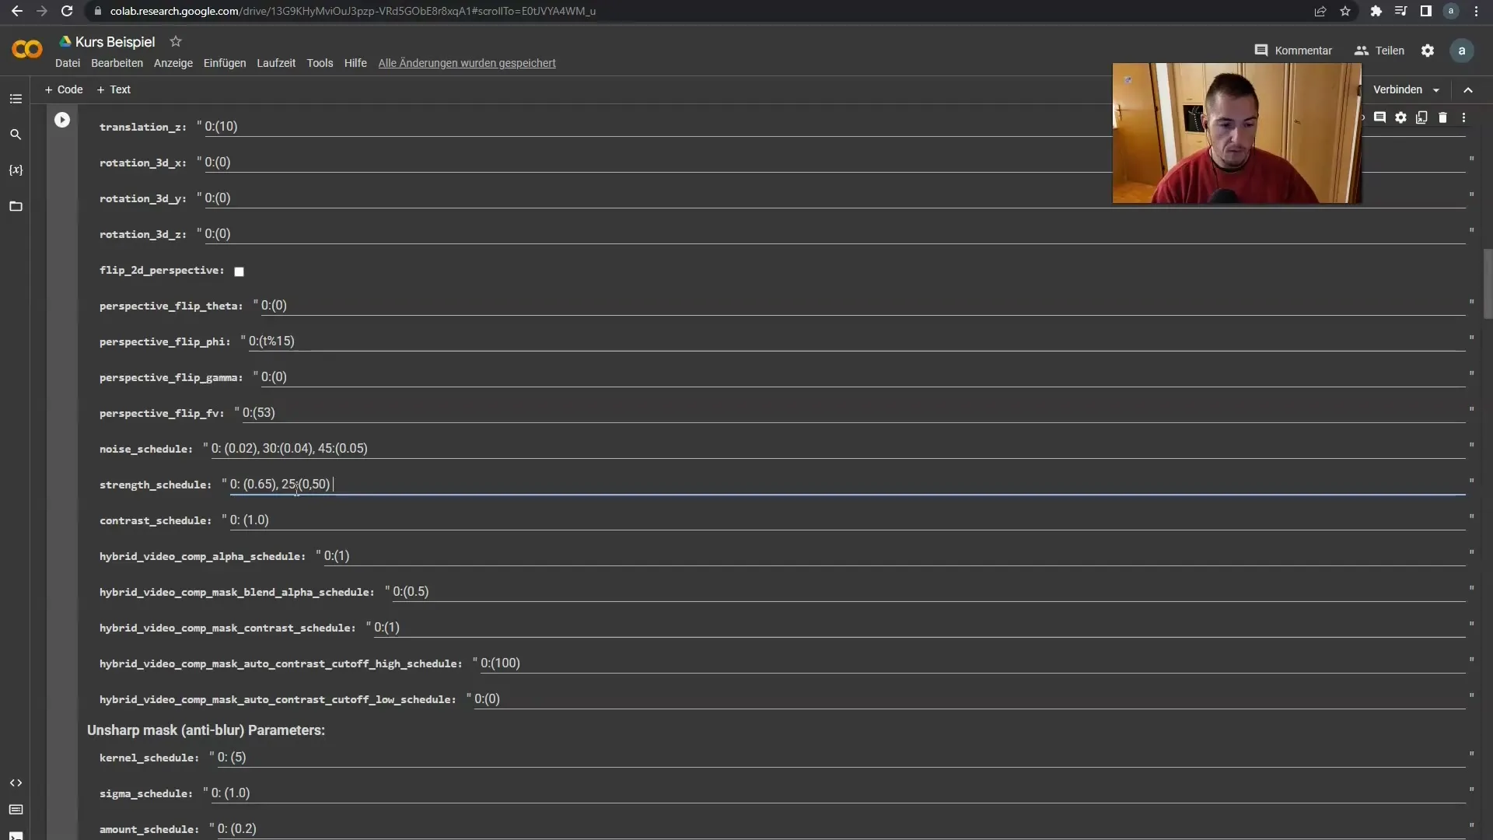Open the command palette icon
This screenshot has width=1493, height=840.
click(x=16, y=810)
